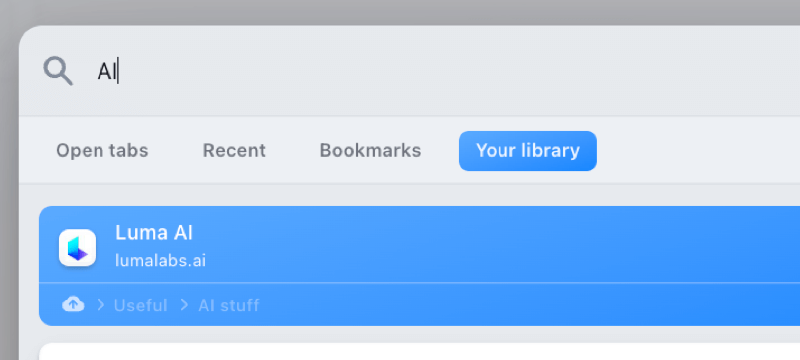Click the lumalabs.ai URL text
Image resolution: width=800 pixels, height=360 pixels.
[161, 261]
